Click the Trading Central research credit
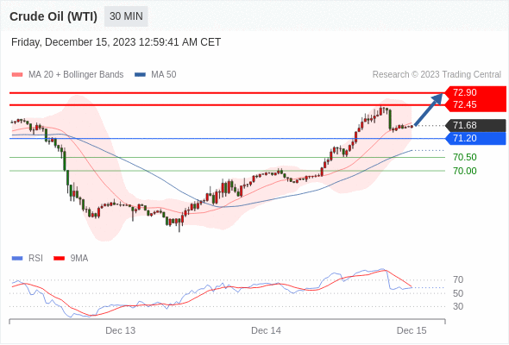 [x=437, y=75]
